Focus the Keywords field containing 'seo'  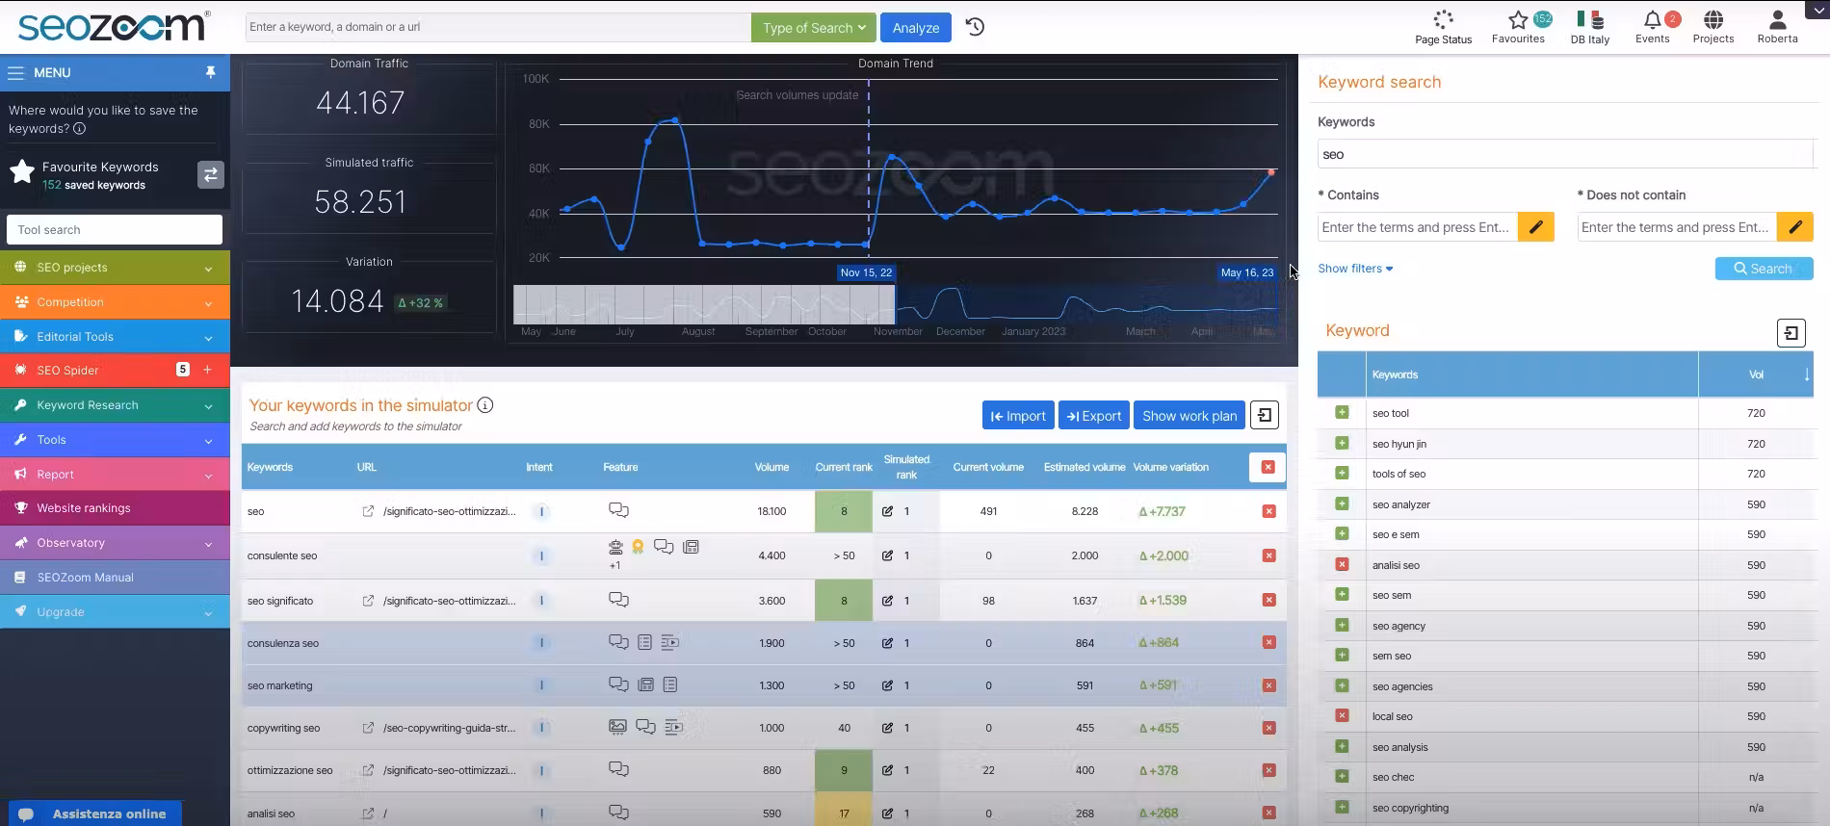click(x=1565, y=154)
